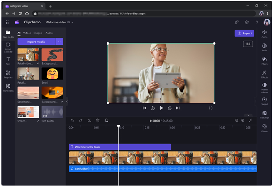Viewport: 273px width, 187px height.
Task: Collapse the timeline with down chevron
Action: (248, 115)
